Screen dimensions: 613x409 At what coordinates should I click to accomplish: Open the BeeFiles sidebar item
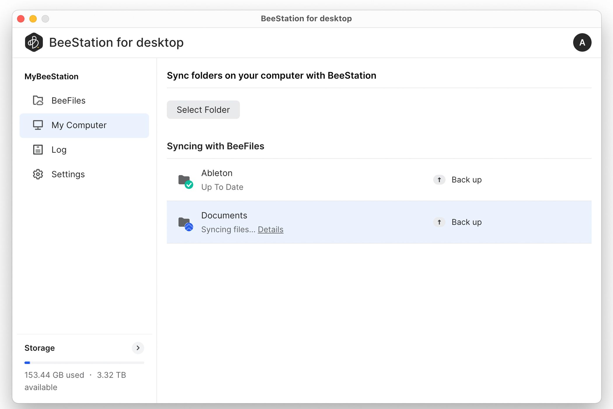(84, 100)
